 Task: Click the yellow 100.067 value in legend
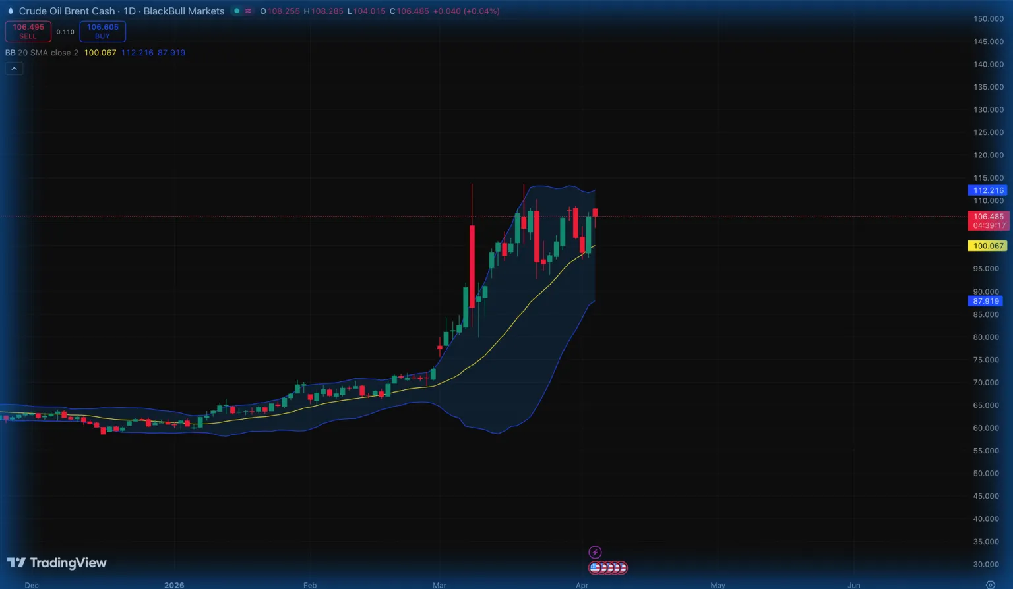tap(100, 53)
